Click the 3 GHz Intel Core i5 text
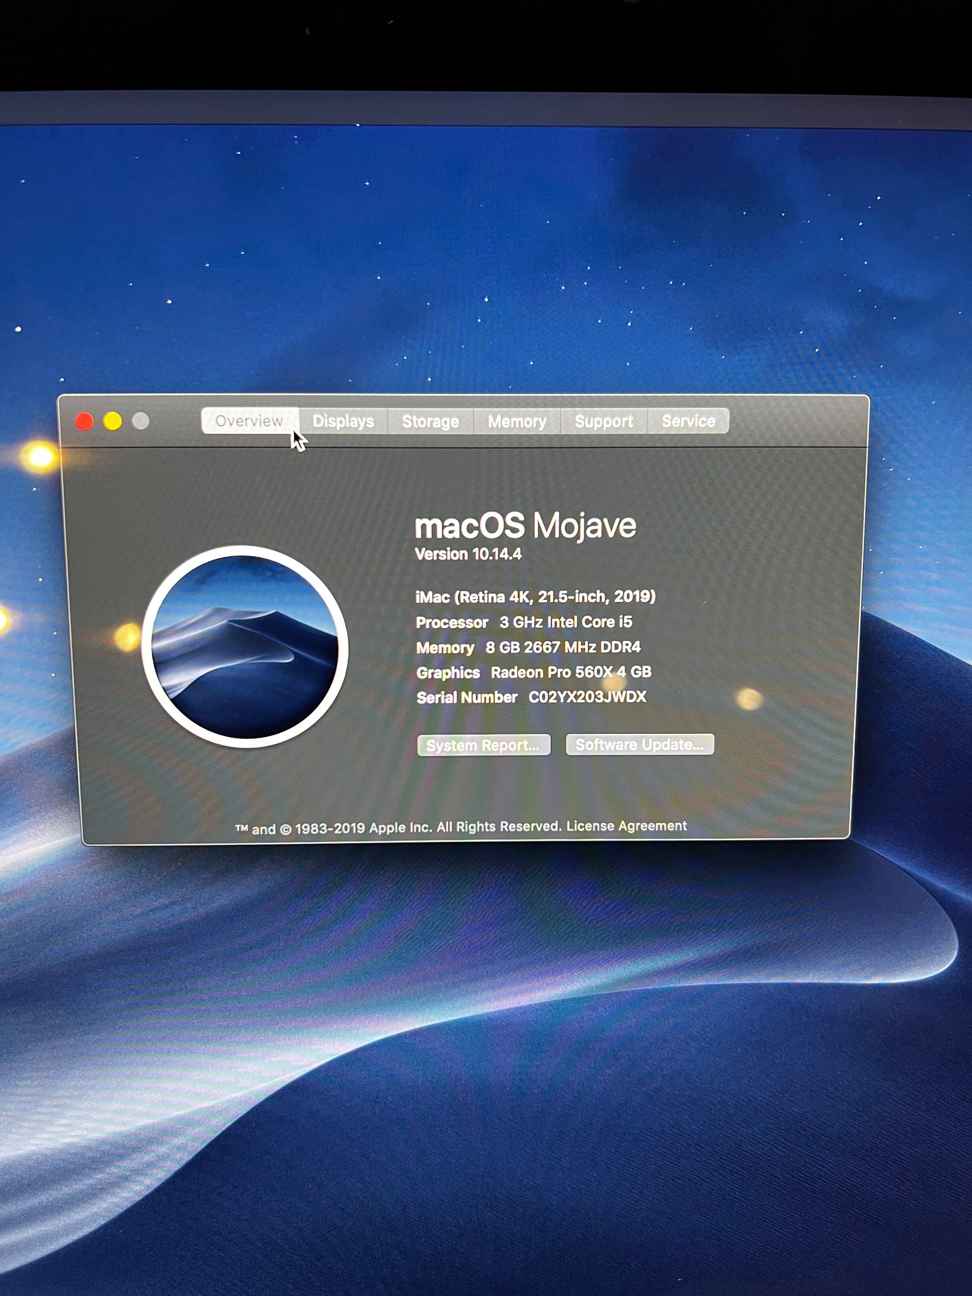Image resolution: width=972 pixels, height=1296 pixels. [x=566, y=622]
